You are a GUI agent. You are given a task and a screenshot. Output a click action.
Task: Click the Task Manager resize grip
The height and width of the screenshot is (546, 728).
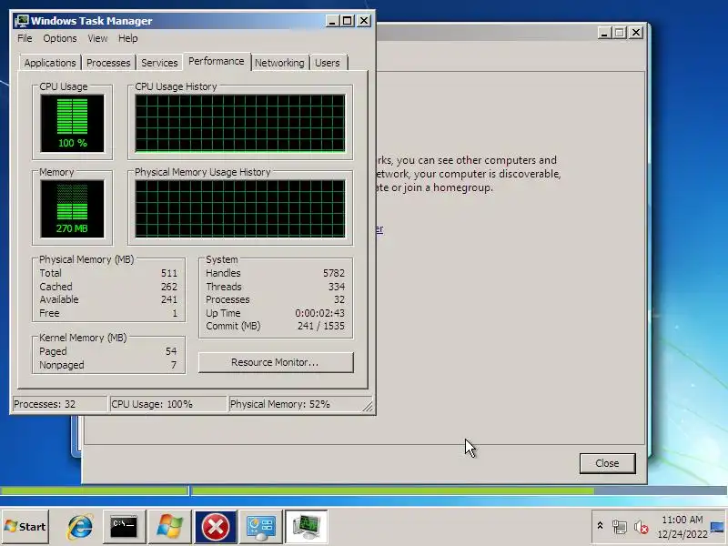[x=368, y=407]
